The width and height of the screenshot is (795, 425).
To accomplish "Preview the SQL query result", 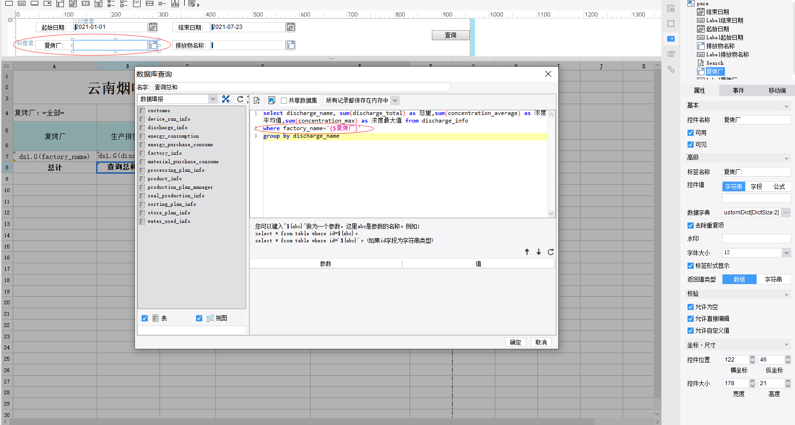I will pyautogui.click(x=257, y=100).
